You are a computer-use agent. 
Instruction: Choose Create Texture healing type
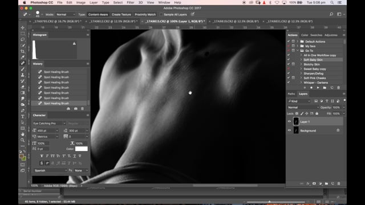(121, 14)
